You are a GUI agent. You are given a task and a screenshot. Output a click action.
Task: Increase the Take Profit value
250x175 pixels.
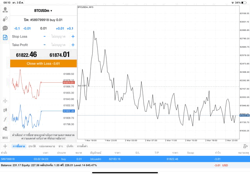tap(73, 45)
